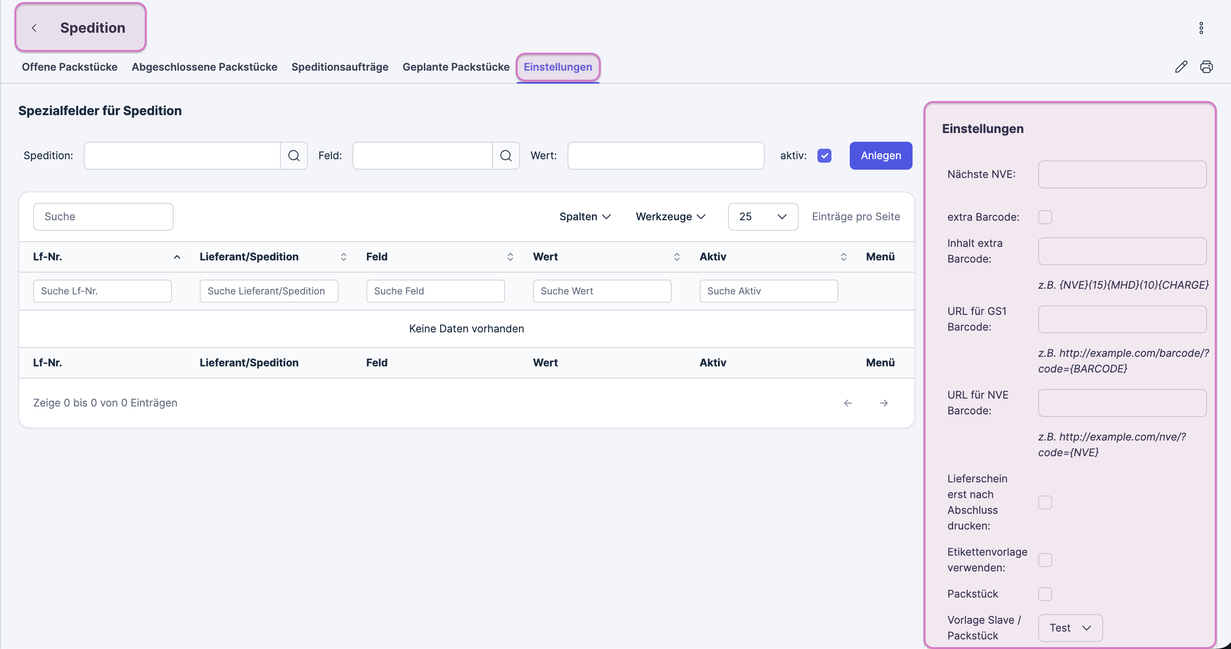Go to previous page arrow
This screenshot has height=649, width=1231.
click(847, 403)
